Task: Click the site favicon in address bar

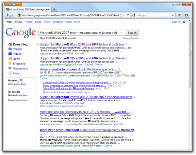Action: pos(19,15)
